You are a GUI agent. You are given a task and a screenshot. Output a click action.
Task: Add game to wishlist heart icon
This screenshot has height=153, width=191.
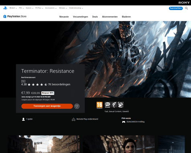point(77,106)
